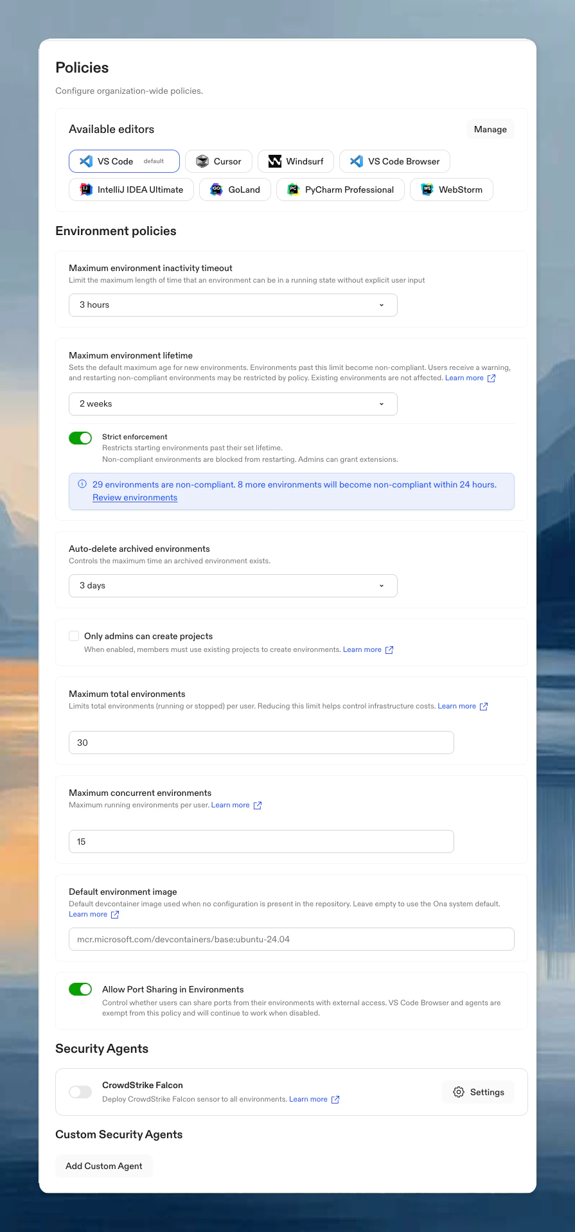
Task: Click external link icon beside projects Learn more
Action: tap(389, 650)
